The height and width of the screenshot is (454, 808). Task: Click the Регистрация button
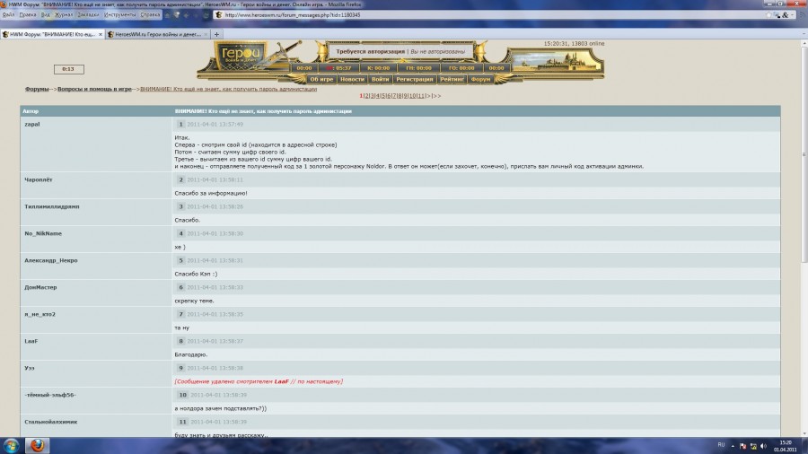415,79
